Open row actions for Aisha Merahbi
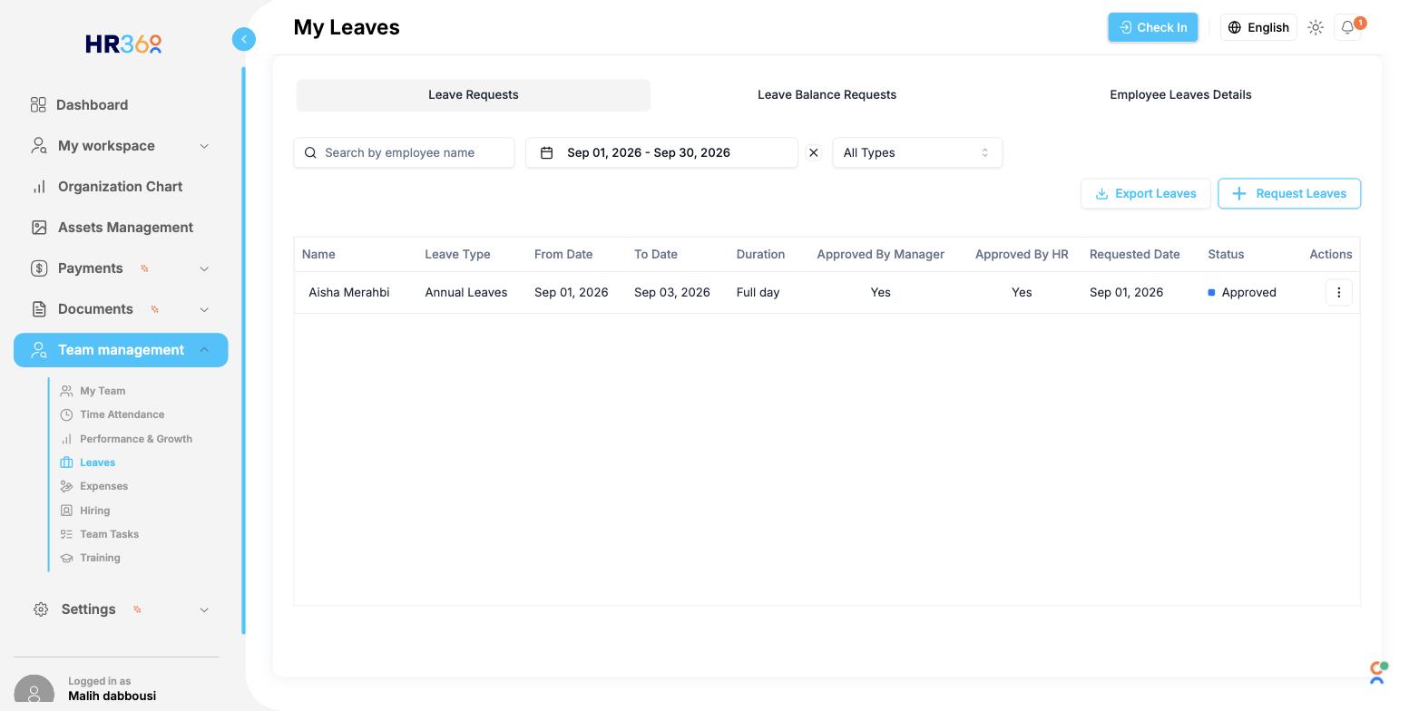1409x711 pixels. point(1339,292)
